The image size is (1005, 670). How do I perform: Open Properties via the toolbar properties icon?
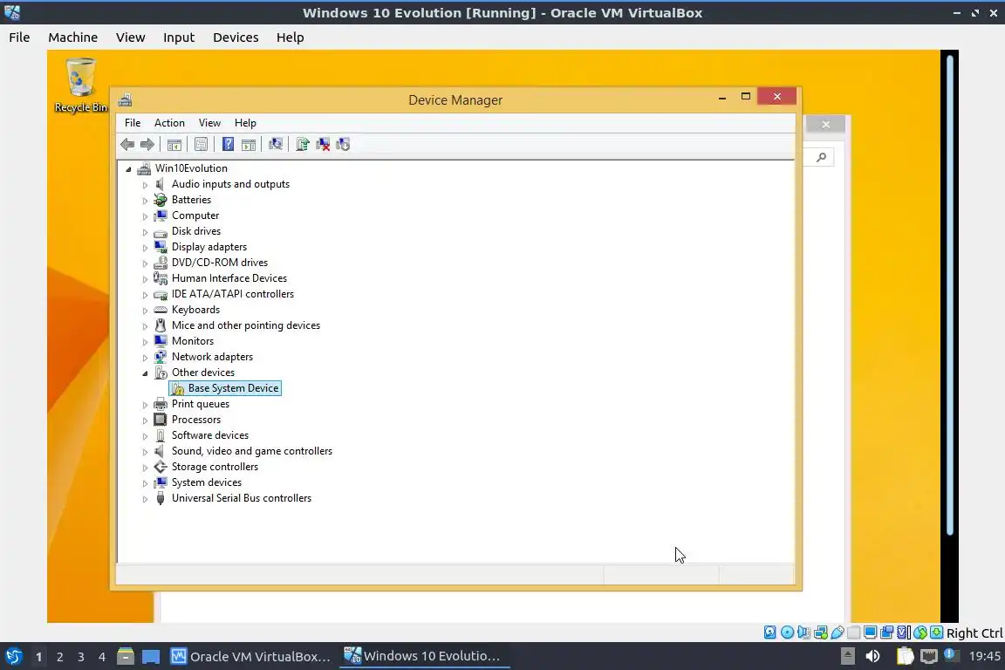[201, 144]
